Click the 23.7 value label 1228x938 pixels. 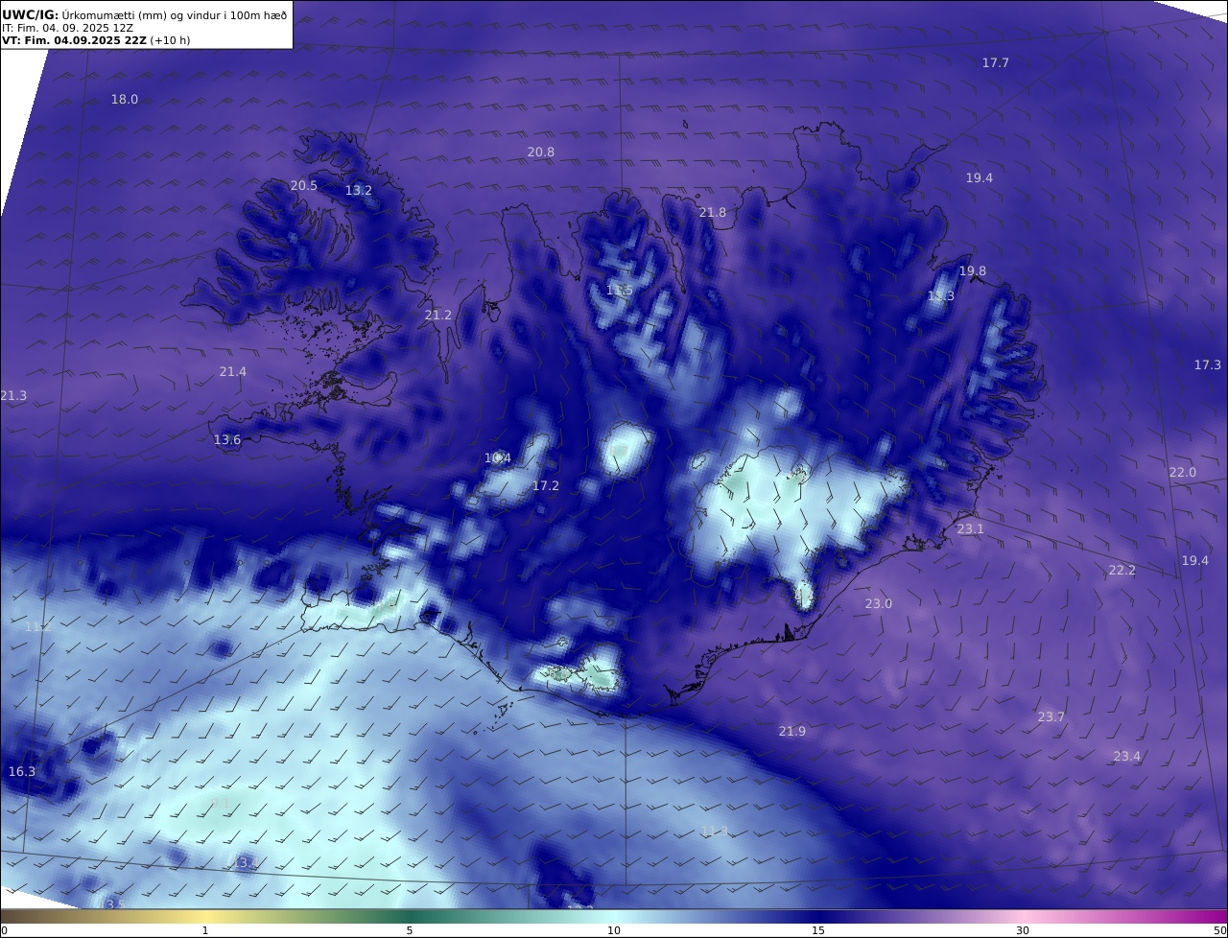click(1051, 716)
